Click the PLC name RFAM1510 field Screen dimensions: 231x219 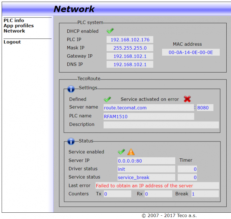coord(148,116)
